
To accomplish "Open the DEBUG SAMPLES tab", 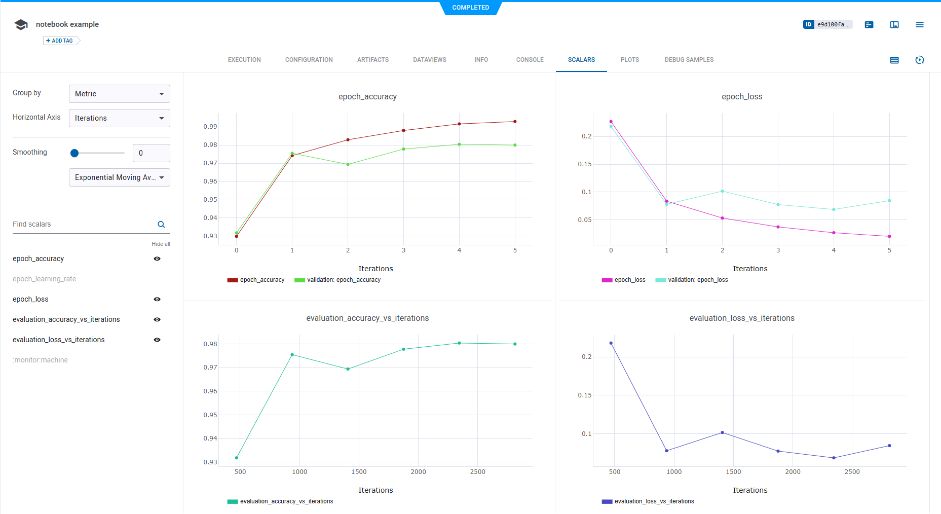I will pos(689,60).
